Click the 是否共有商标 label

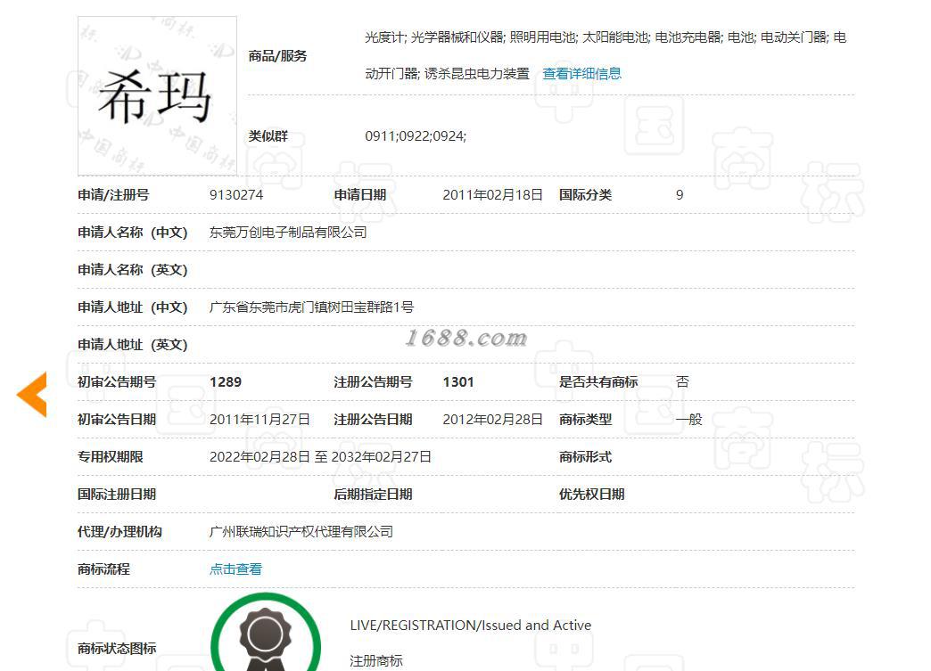coord(598,382)
